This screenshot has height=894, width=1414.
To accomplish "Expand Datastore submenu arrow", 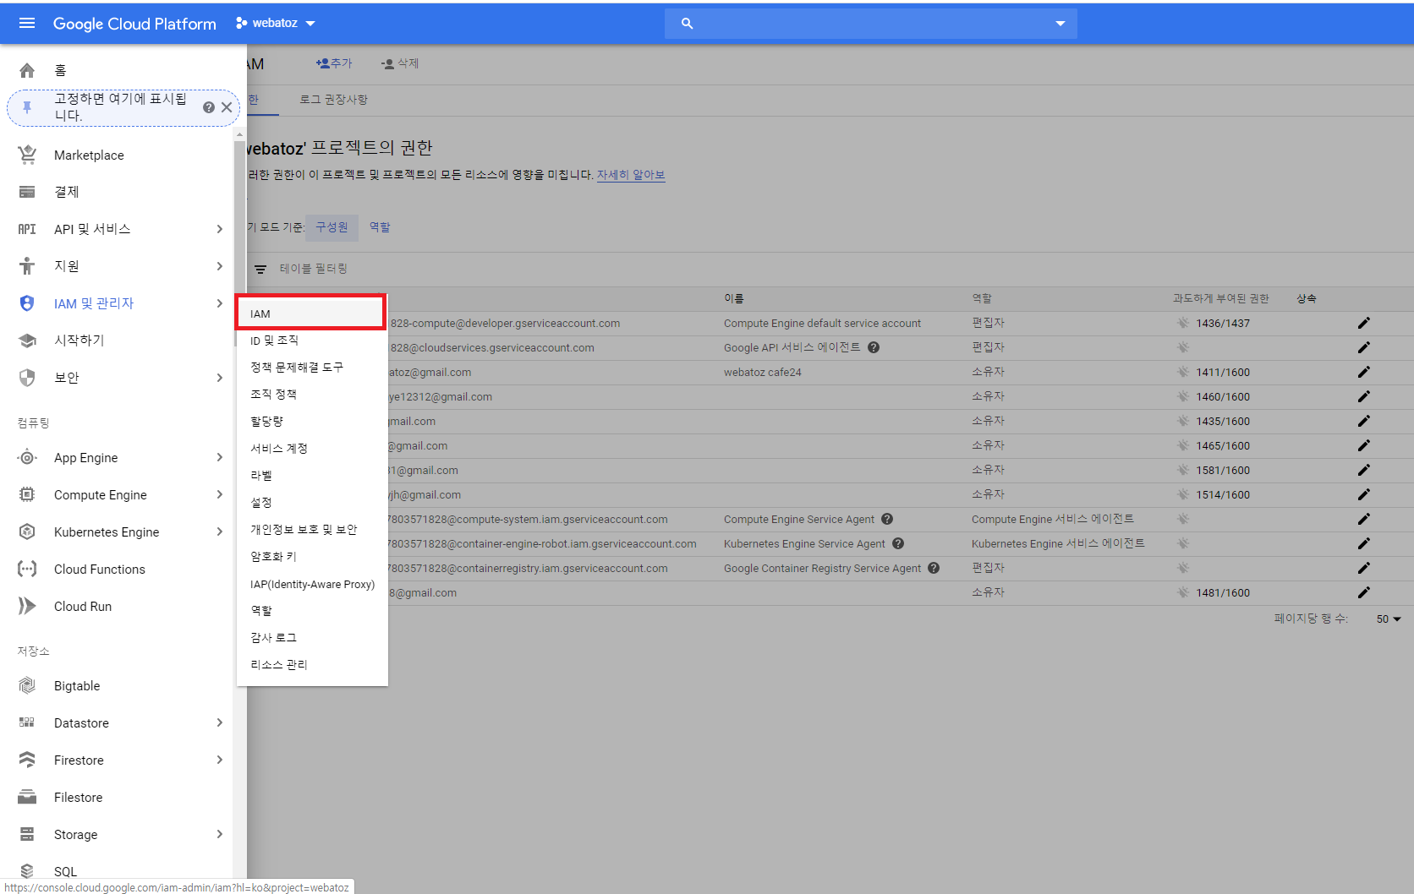I will pos(219,722).
